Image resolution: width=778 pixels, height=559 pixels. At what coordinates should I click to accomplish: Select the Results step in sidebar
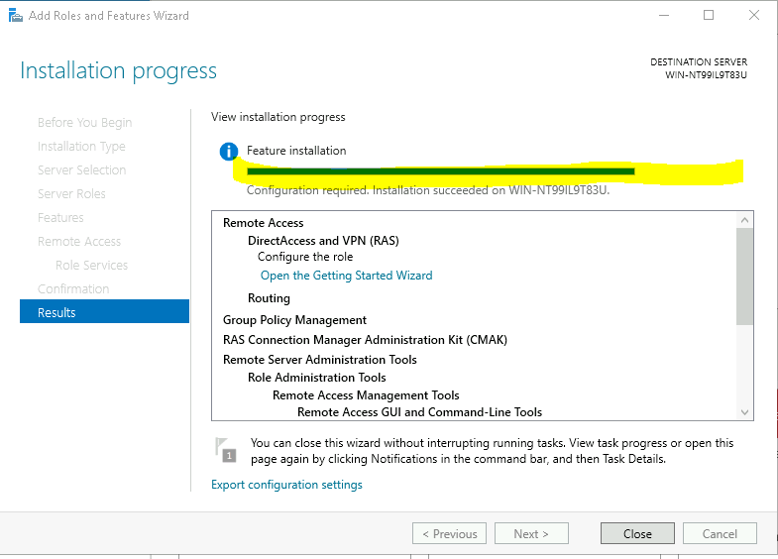click(x=105, y=312)
